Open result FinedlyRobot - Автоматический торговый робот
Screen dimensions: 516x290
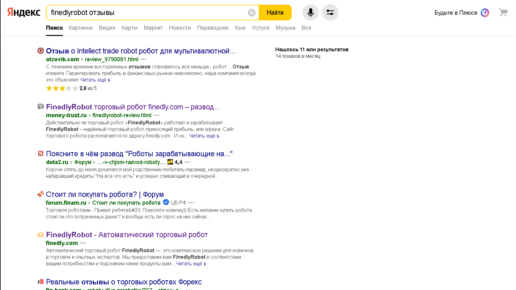pos(127,235)
